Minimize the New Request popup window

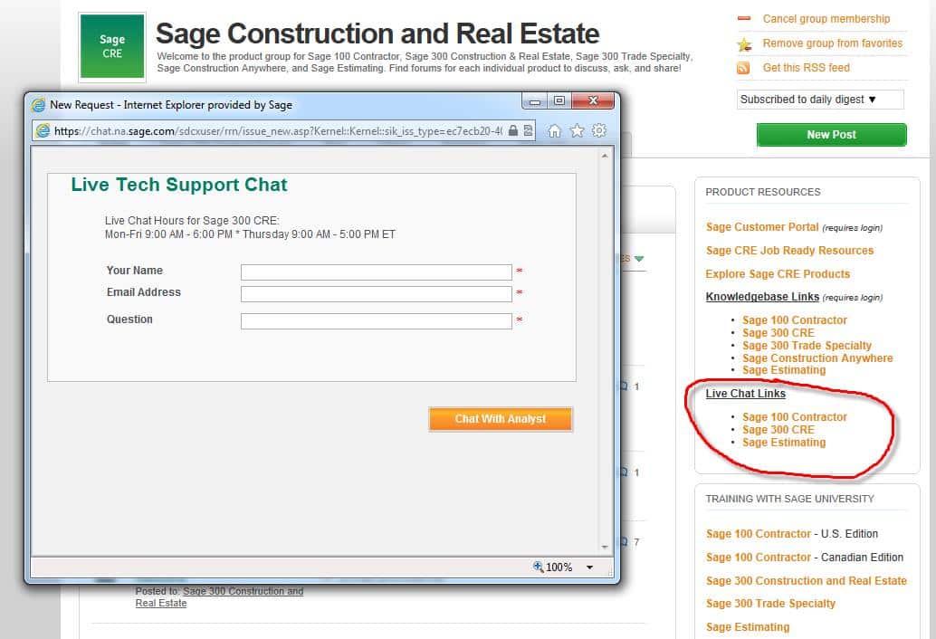click(x=535, y=100)
